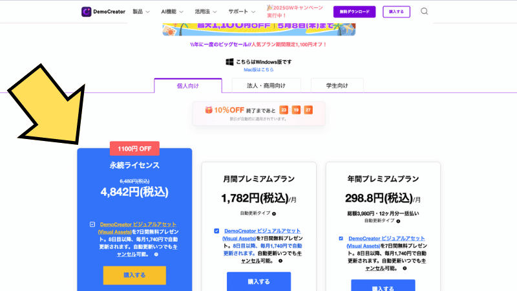Viewport: 517px width, 291px height.
Task: Click the 1100円 OFF red badge
Action: pyautogui.click(x=134, y=149)
